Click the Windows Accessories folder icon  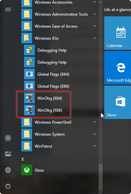click(27, 3)
